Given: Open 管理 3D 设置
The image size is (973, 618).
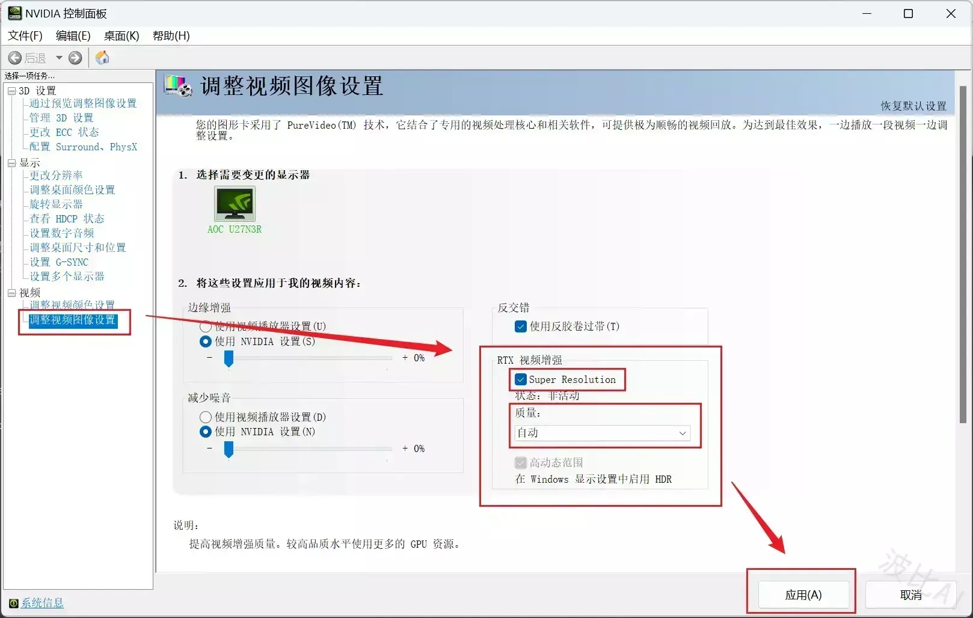Looking at the screenshot, I should [x=61, y=118].
